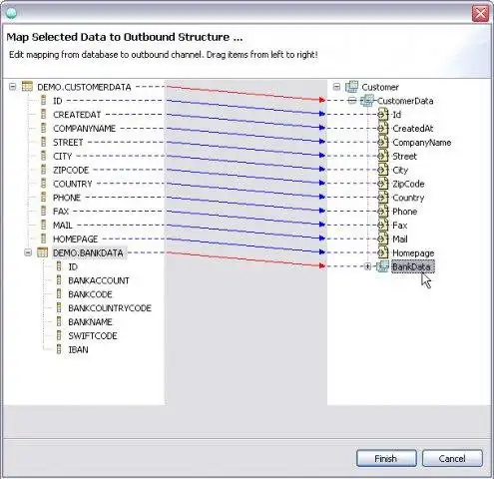
Task: Click column icon beside IBAN
Action: tap(59, 349)
